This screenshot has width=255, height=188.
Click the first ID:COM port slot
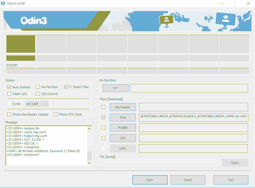(21, 71)
